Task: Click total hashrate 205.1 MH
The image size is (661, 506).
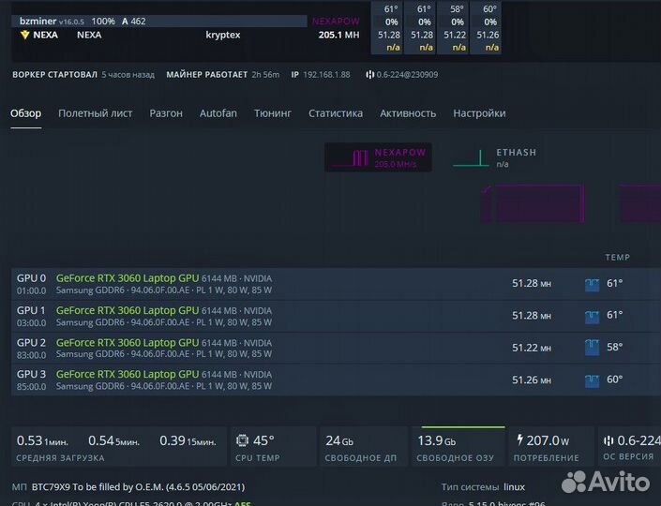Action: 338,35
